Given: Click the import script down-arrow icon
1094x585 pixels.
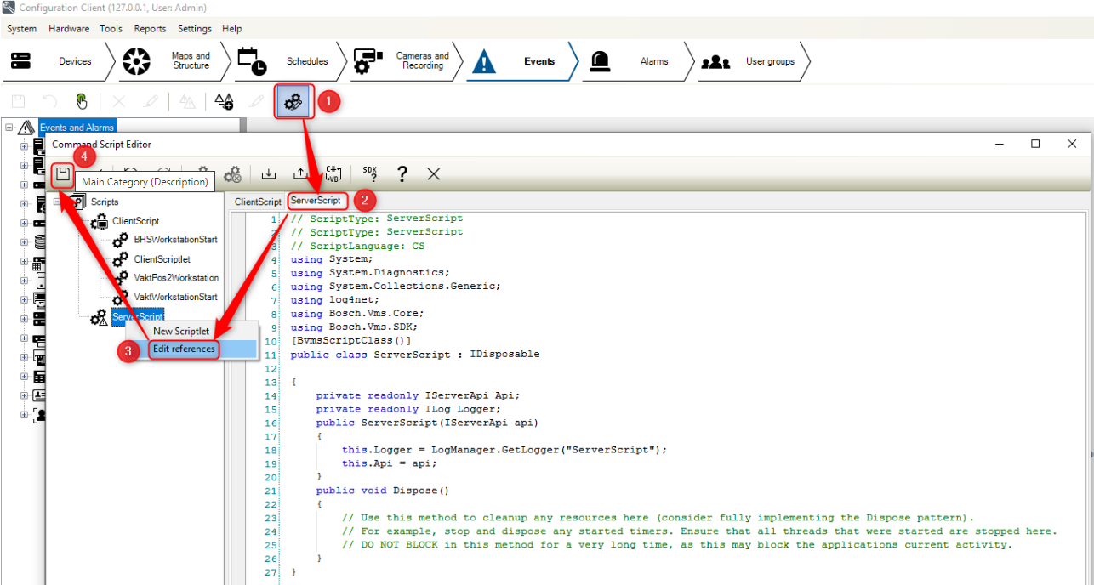Looking at the screenshot, I should [x=269, y=174].
